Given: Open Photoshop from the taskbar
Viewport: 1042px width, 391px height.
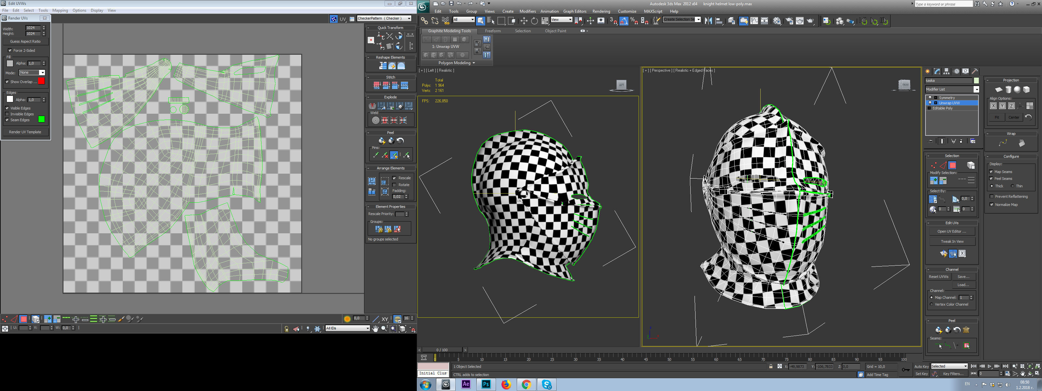Looking at the screenshot, I should [486, 384].
